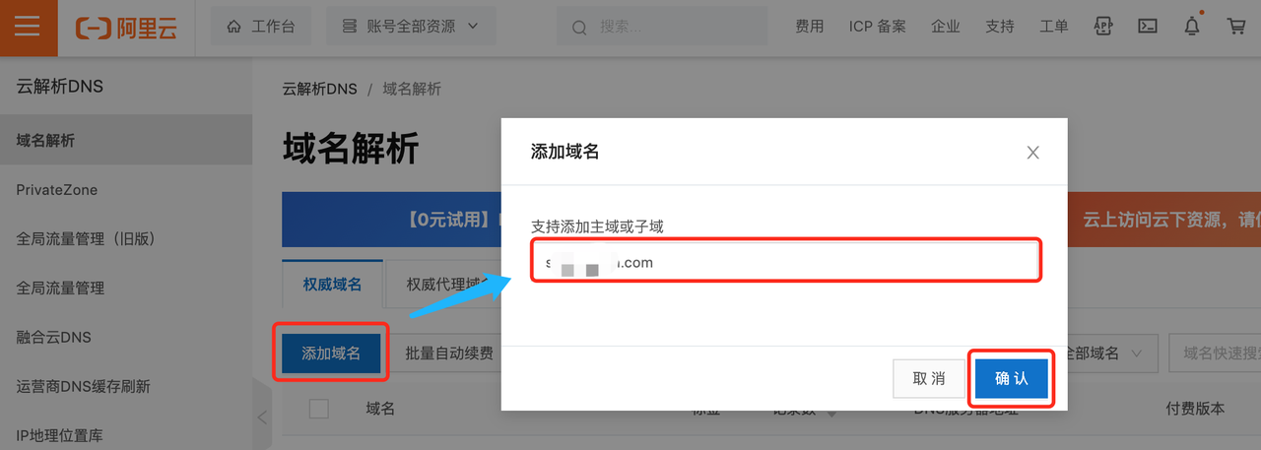
Task: Click the 添加域名 button
Action: click(331, 354)
